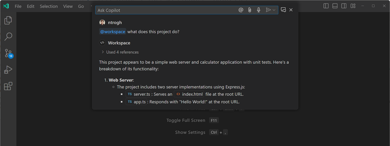
Task: Toggle primary side bar layout button
Action: pos(326,6)
